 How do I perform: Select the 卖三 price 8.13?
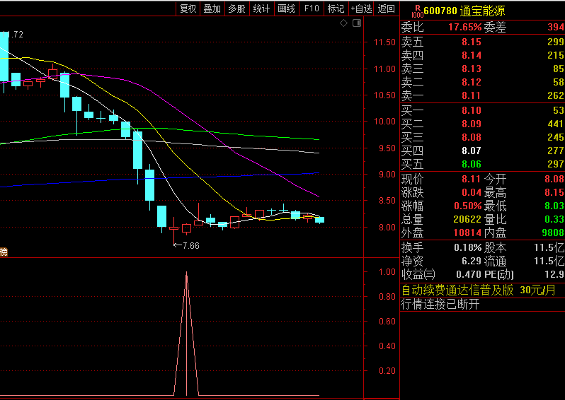click(472, 69)
